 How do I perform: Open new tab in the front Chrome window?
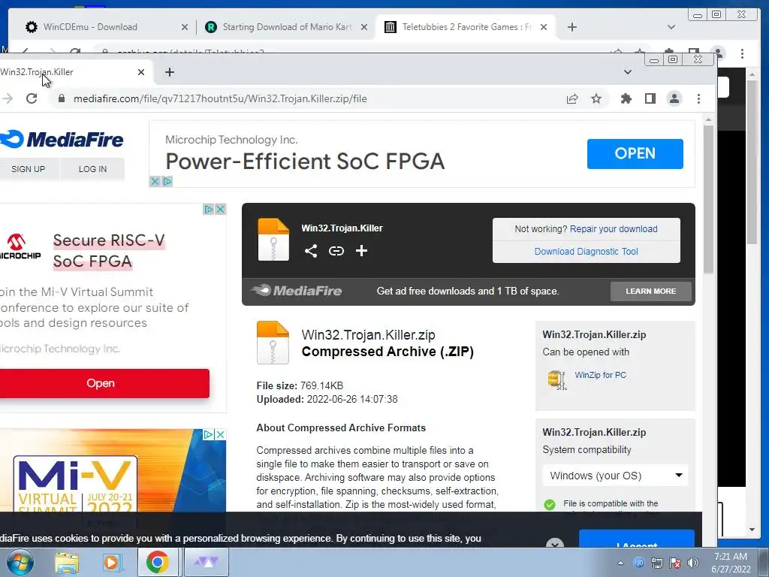[170, 72]
